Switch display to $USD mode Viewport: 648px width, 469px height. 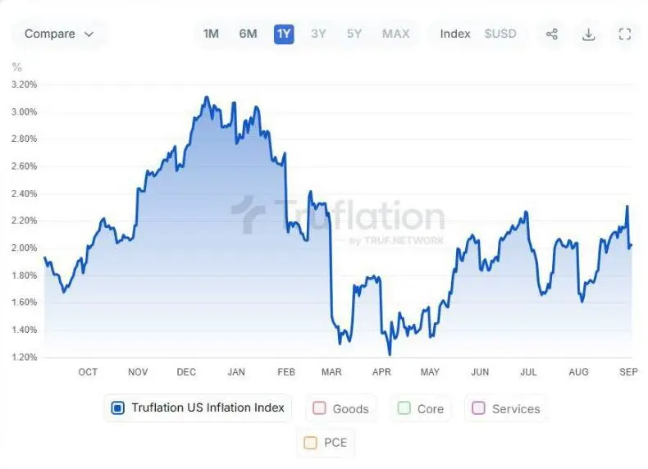(x=500, y=34)
